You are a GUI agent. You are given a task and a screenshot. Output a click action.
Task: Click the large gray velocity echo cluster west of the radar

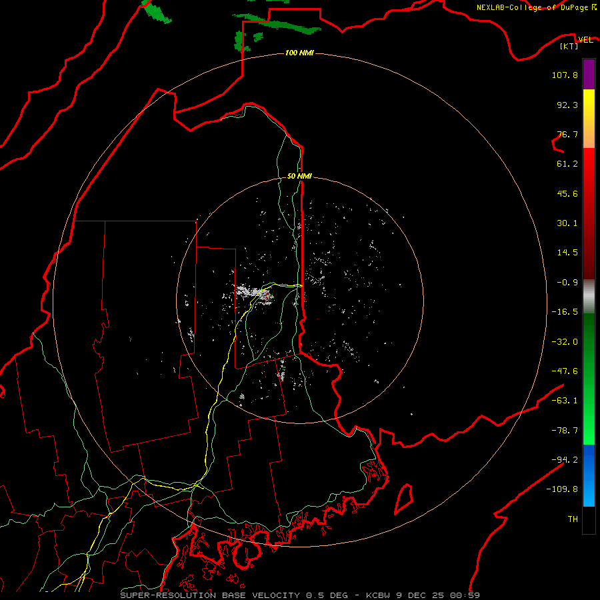click(254, 294)
